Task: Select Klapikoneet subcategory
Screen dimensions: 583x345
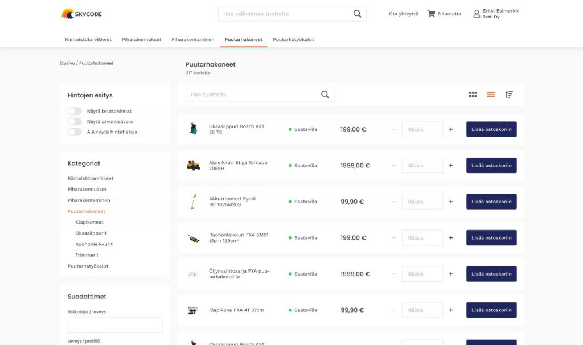Action: [x=89, y=223]
